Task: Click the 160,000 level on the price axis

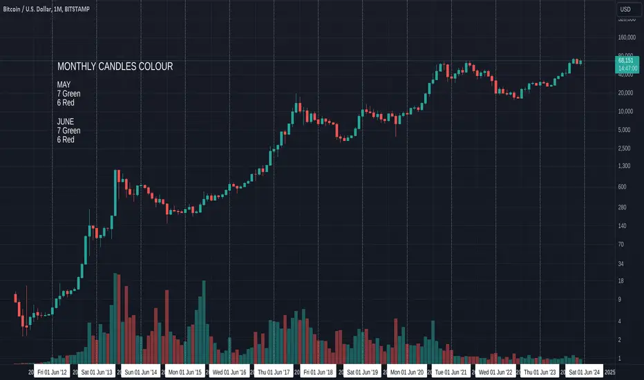Action: click(627, 37)
